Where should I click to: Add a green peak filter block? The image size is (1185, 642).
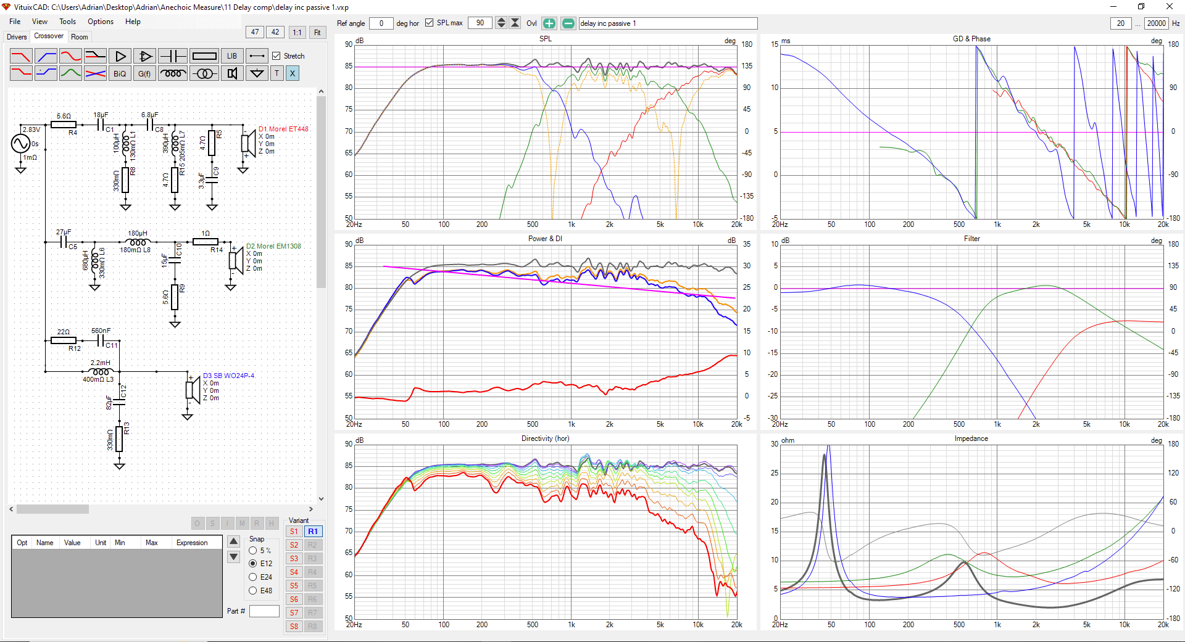click(70, 73)
